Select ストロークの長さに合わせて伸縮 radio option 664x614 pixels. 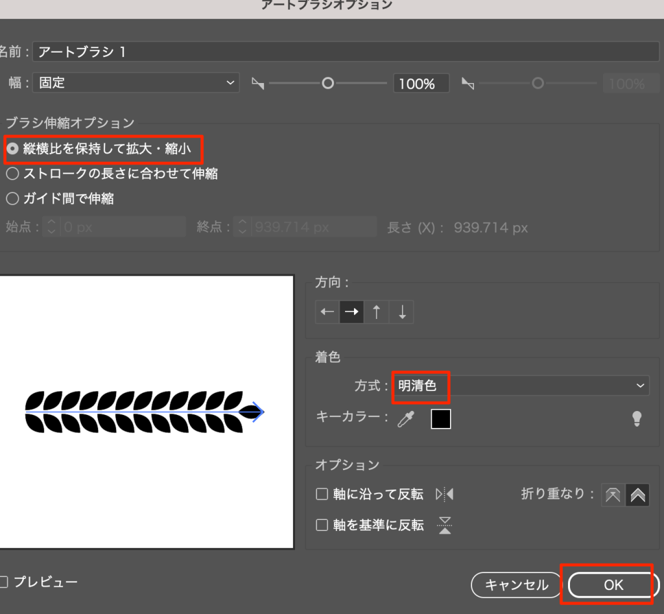(x=12, y=174)
